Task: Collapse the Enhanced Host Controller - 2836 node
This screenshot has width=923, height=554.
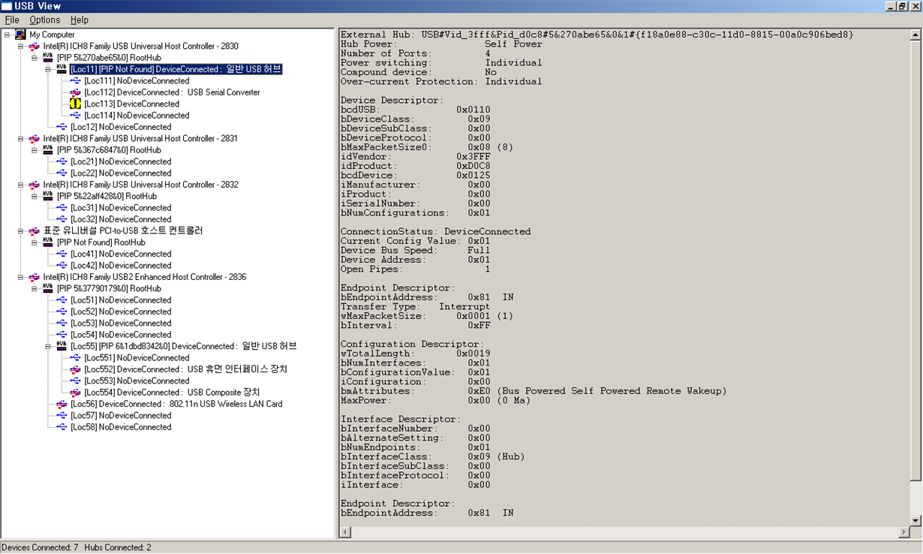Action: point(20,277)
